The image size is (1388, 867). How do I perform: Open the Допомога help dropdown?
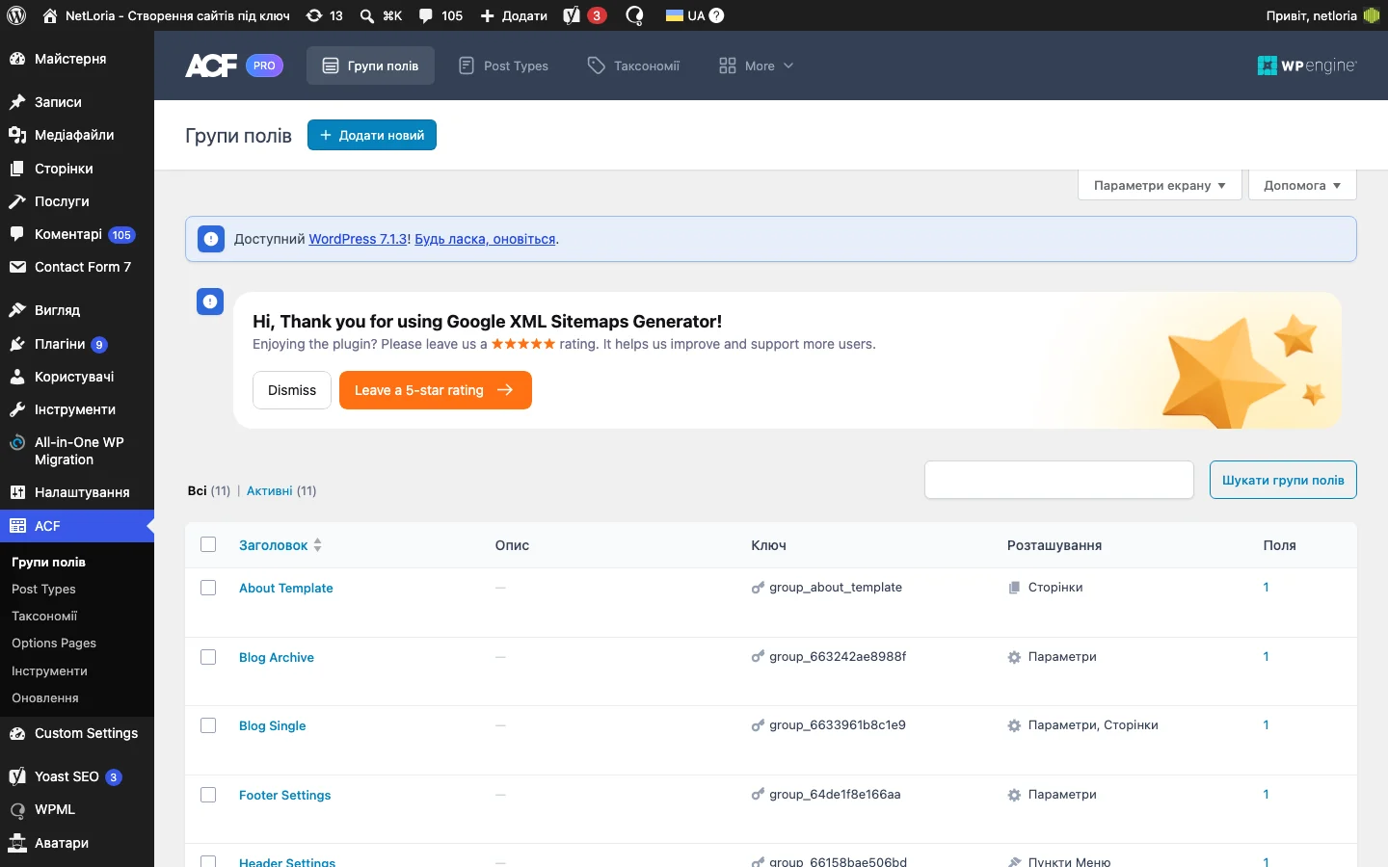(1302, 185)
